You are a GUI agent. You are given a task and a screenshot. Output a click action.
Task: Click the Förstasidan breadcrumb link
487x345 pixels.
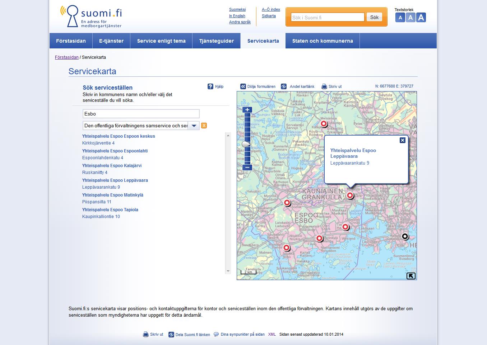click(67, 57)
